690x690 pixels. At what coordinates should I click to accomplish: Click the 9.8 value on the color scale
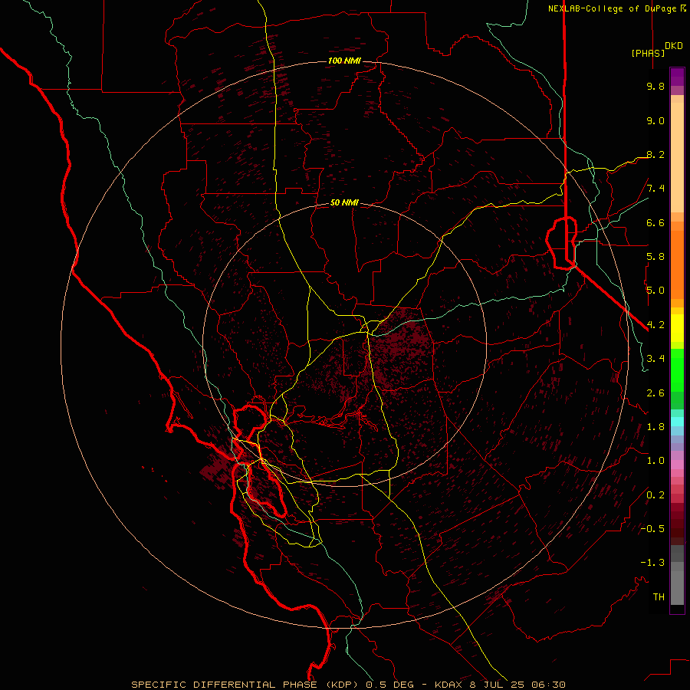click(x=655, y=86)
